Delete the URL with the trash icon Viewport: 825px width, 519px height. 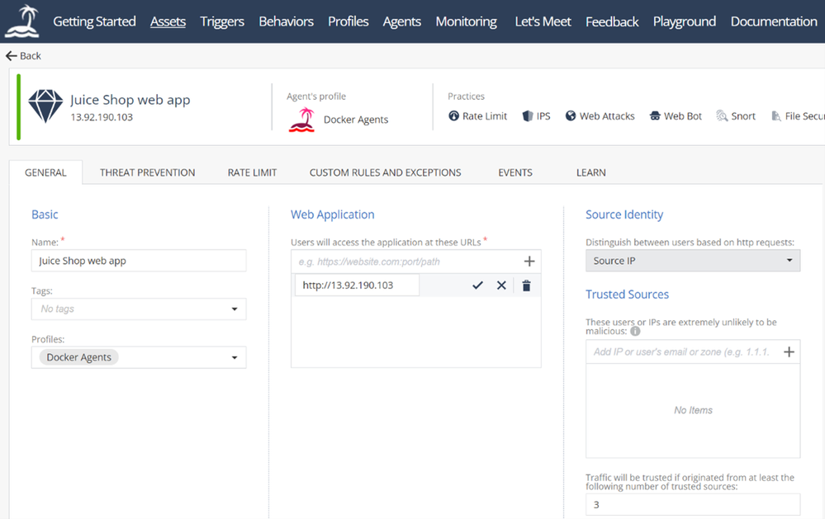pyautogui.click(x=526, y=285)
